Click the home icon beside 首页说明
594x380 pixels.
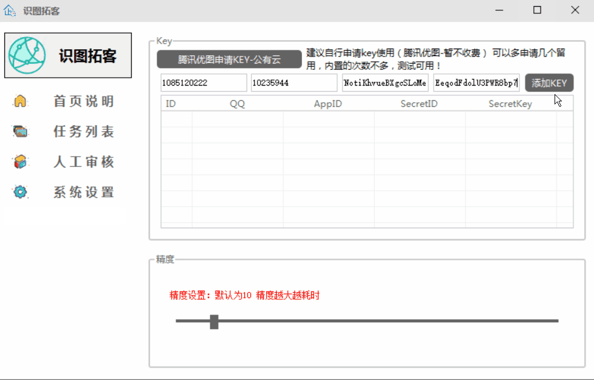tap(20, 101)
